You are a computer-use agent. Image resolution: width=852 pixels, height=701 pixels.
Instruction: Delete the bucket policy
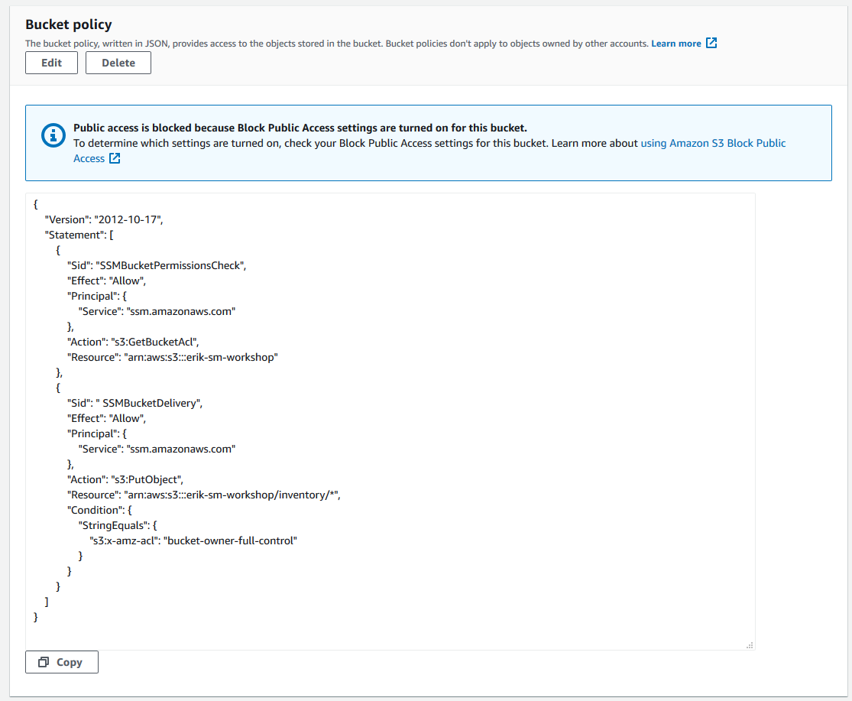tap(118, 63)
